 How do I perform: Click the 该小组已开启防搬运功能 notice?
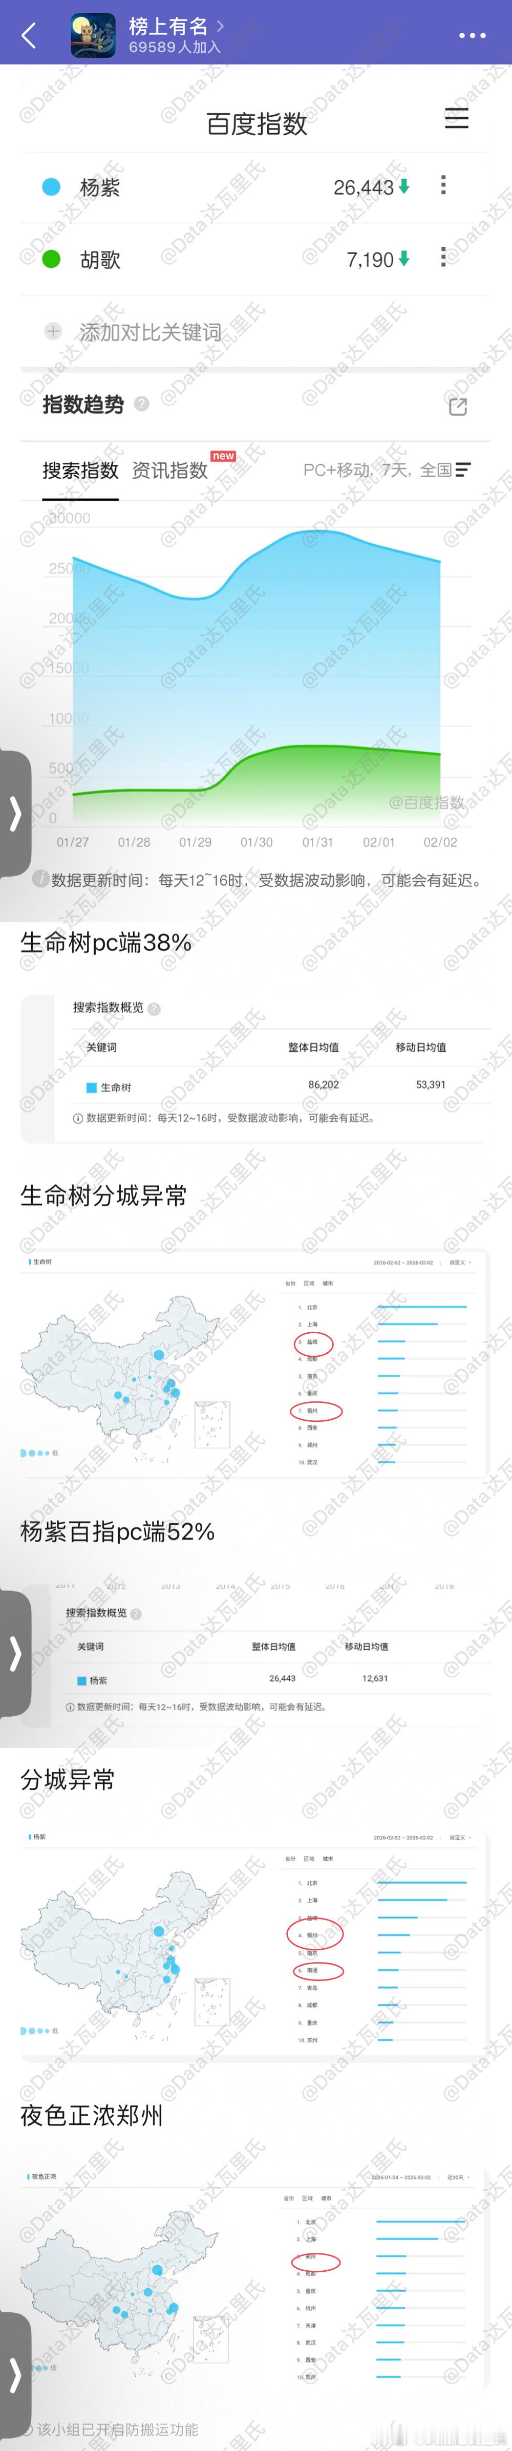(117, 2429)
